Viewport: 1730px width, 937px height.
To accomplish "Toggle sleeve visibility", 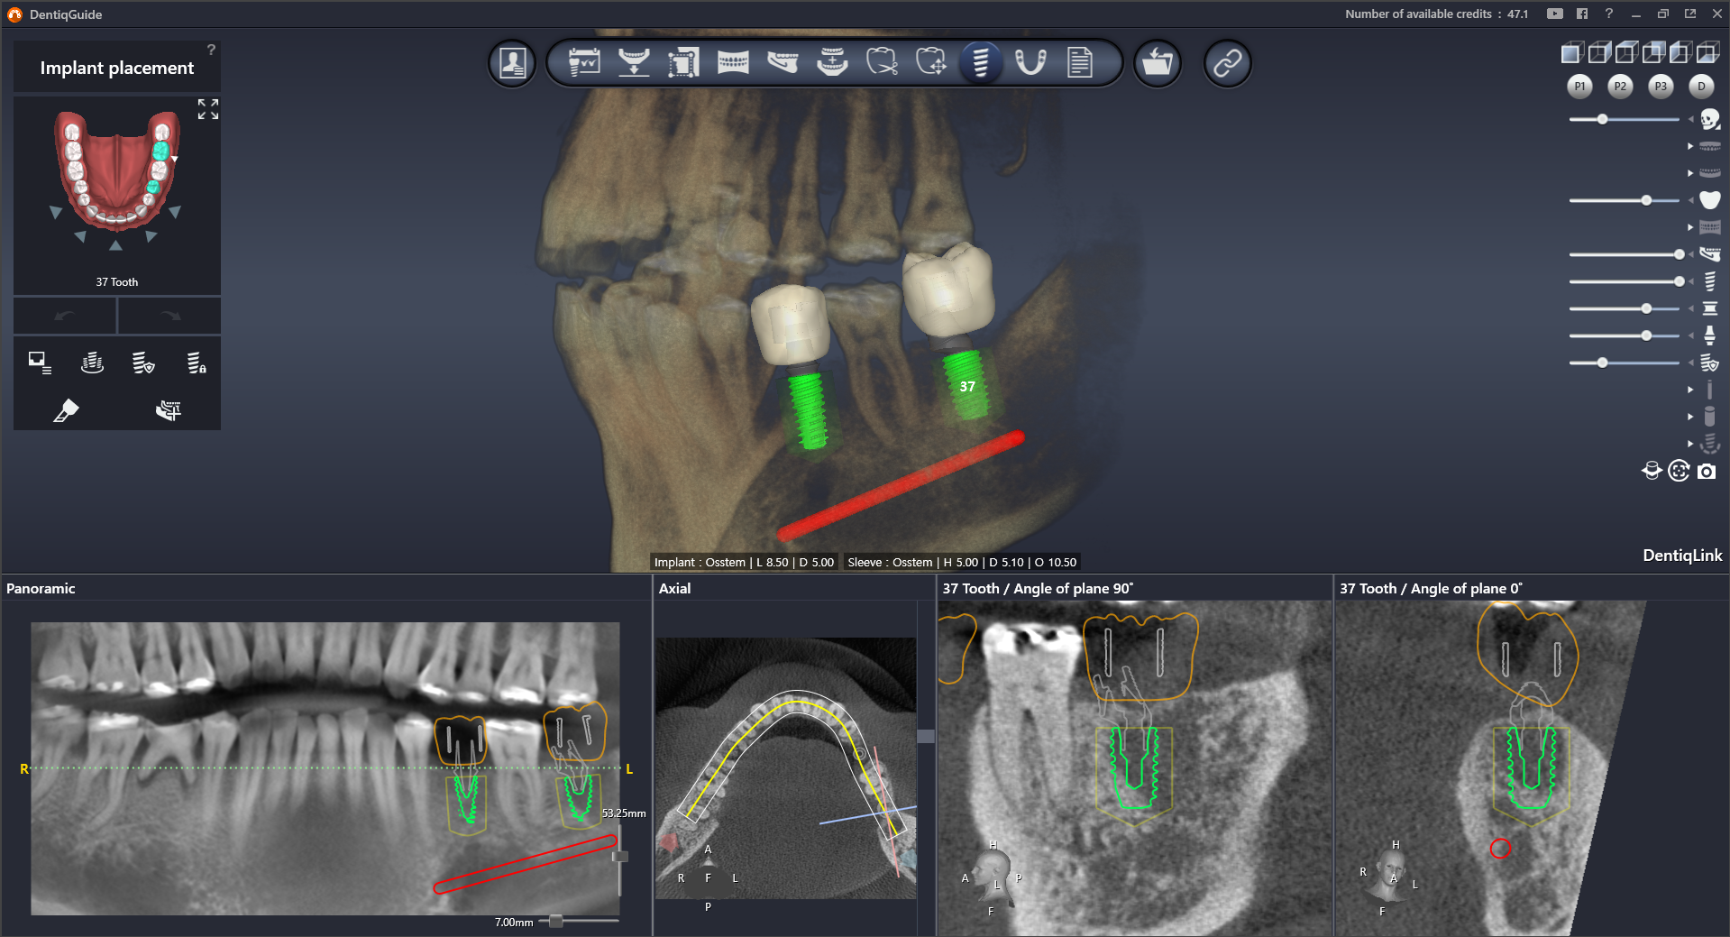I will click(x=1709, y=308).
